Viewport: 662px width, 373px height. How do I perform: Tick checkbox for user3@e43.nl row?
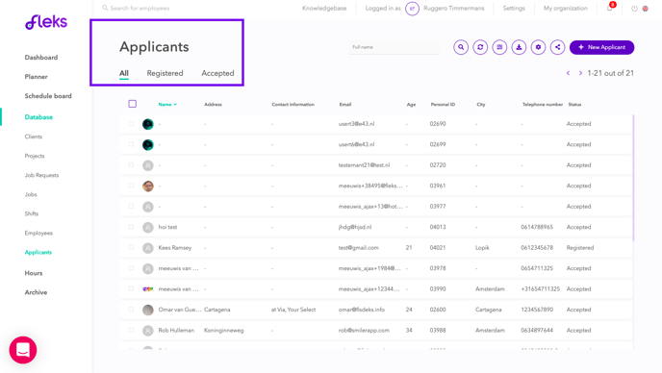(x=131, y=124)
